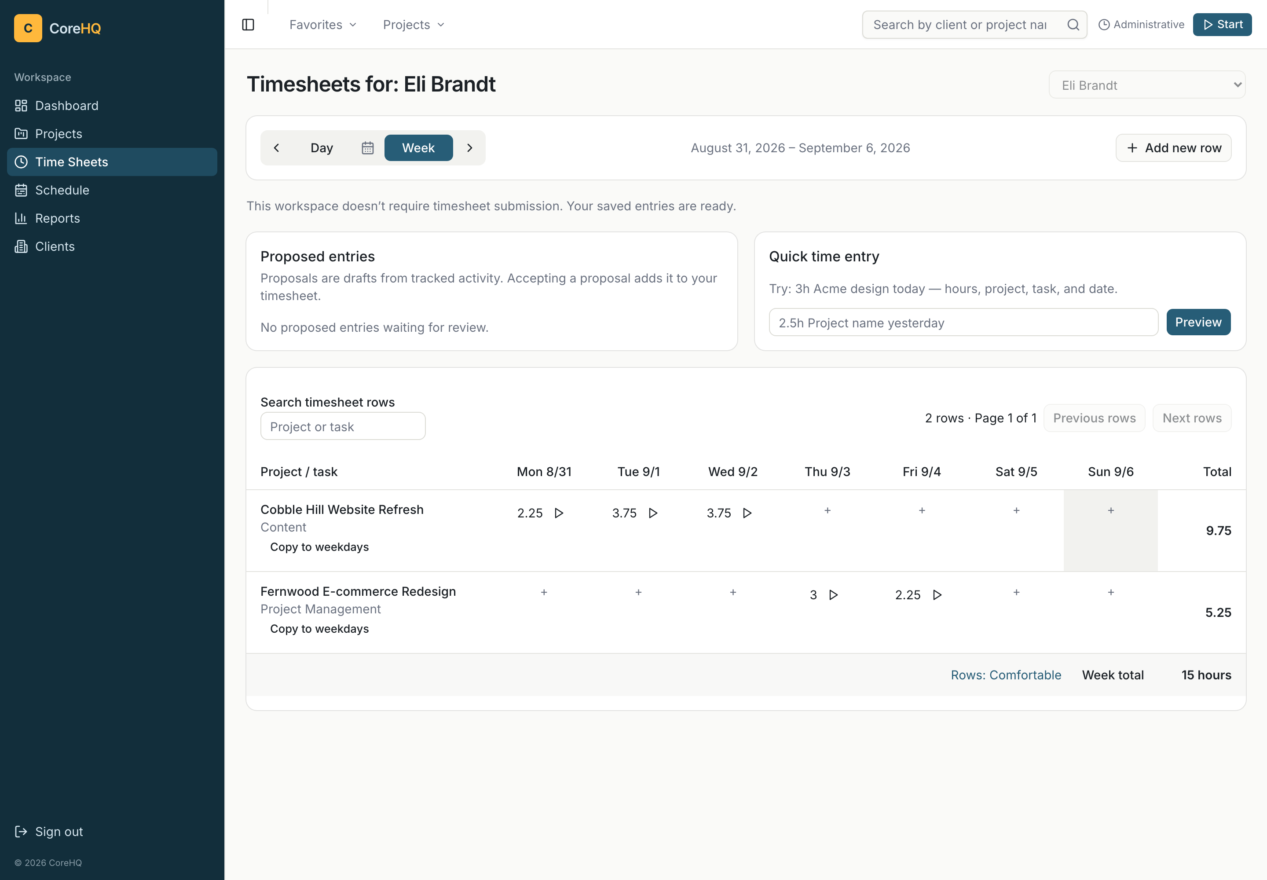Open Projects in sidebar
1267x880 pixels.
point(112,134)
